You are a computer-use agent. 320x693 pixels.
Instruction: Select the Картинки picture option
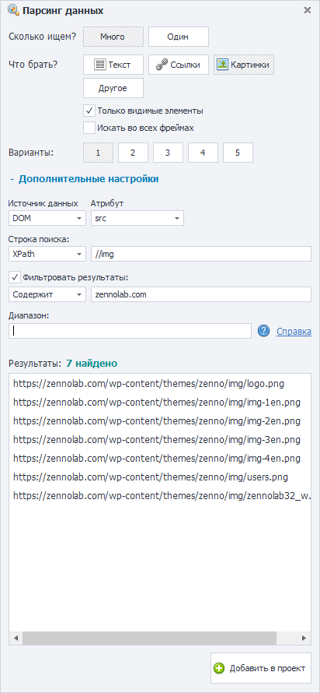coord(244,65)
